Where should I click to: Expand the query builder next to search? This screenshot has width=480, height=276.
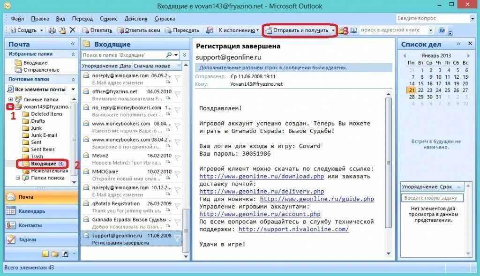(x=185, y=55)
